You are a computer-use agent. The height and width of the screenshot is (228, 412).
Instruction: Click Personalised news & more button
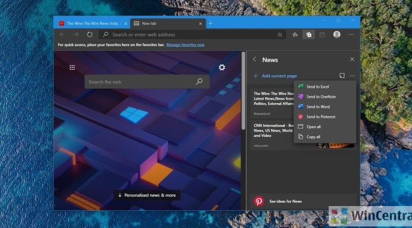click(147, 195)
